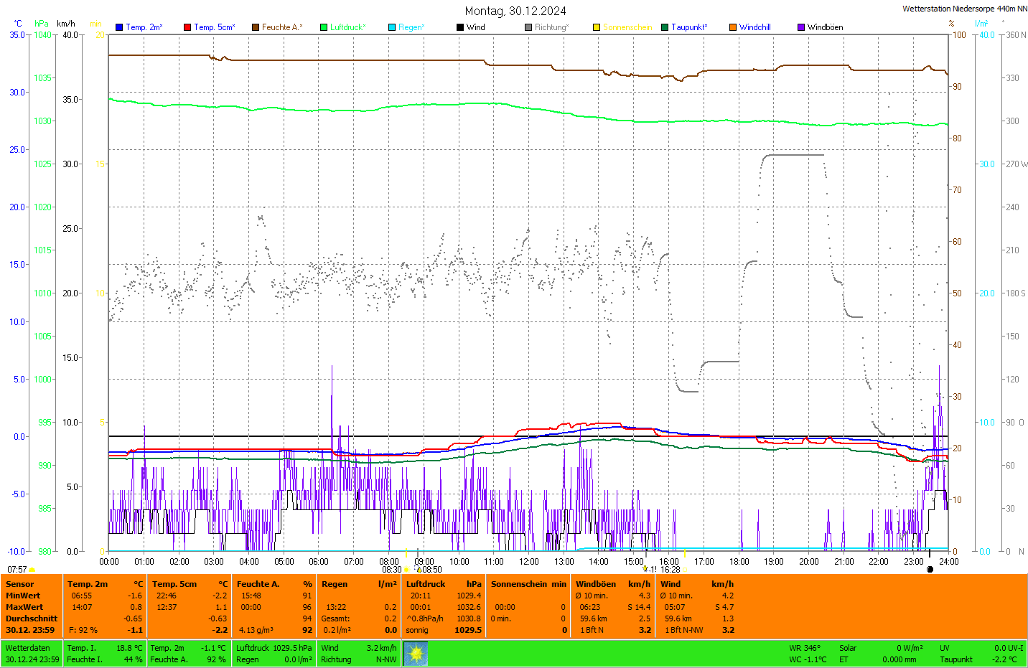Click the Luftdruck column header in table
The image size is (1028, 668).
coord(426,584)
